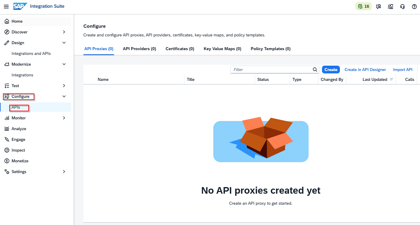The height and width of the screenshot is (225, 420).
Task: Switch to the Certificates tab
Action: (x=180, y=49)
